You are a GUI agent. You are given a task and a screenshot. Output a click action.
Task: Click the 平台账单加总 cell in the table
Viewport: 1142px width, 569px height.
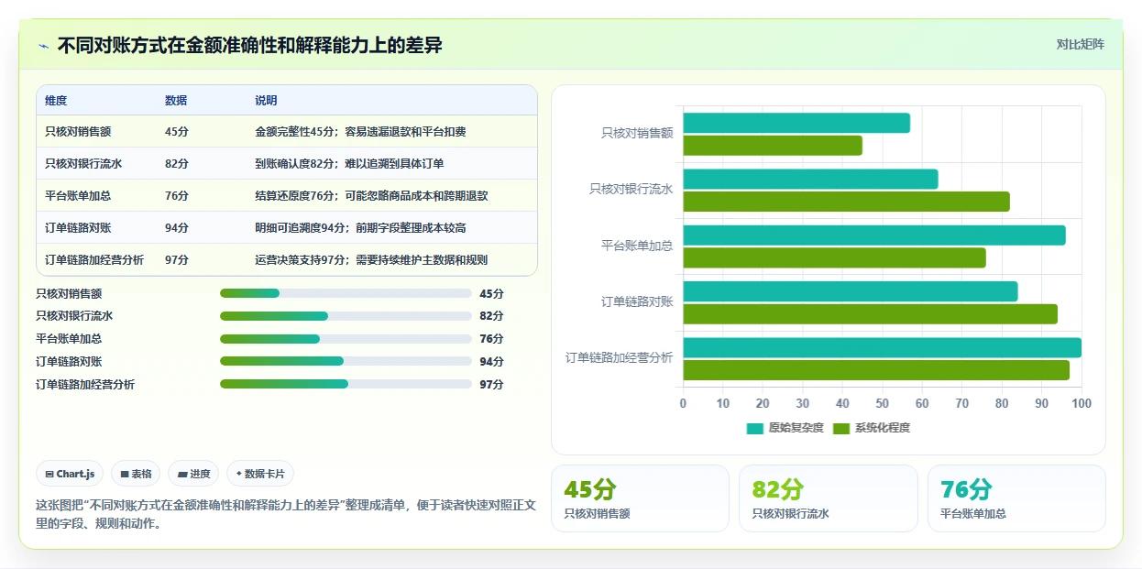pos(78,196)
